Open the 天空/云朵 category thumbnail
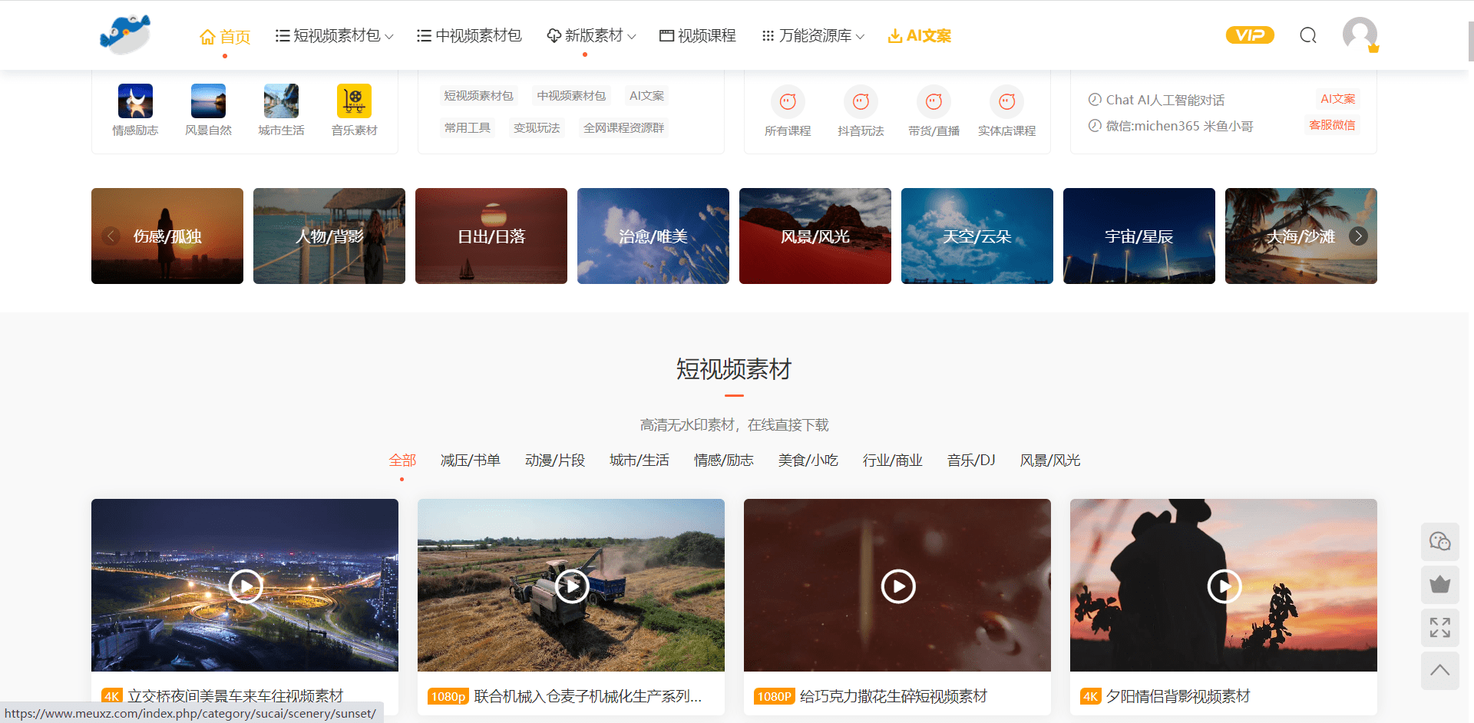 click(977, 236)
